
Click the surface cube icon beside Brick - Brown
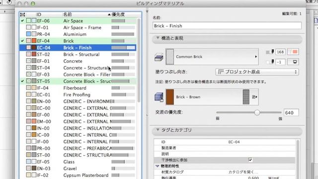point(159,97)
